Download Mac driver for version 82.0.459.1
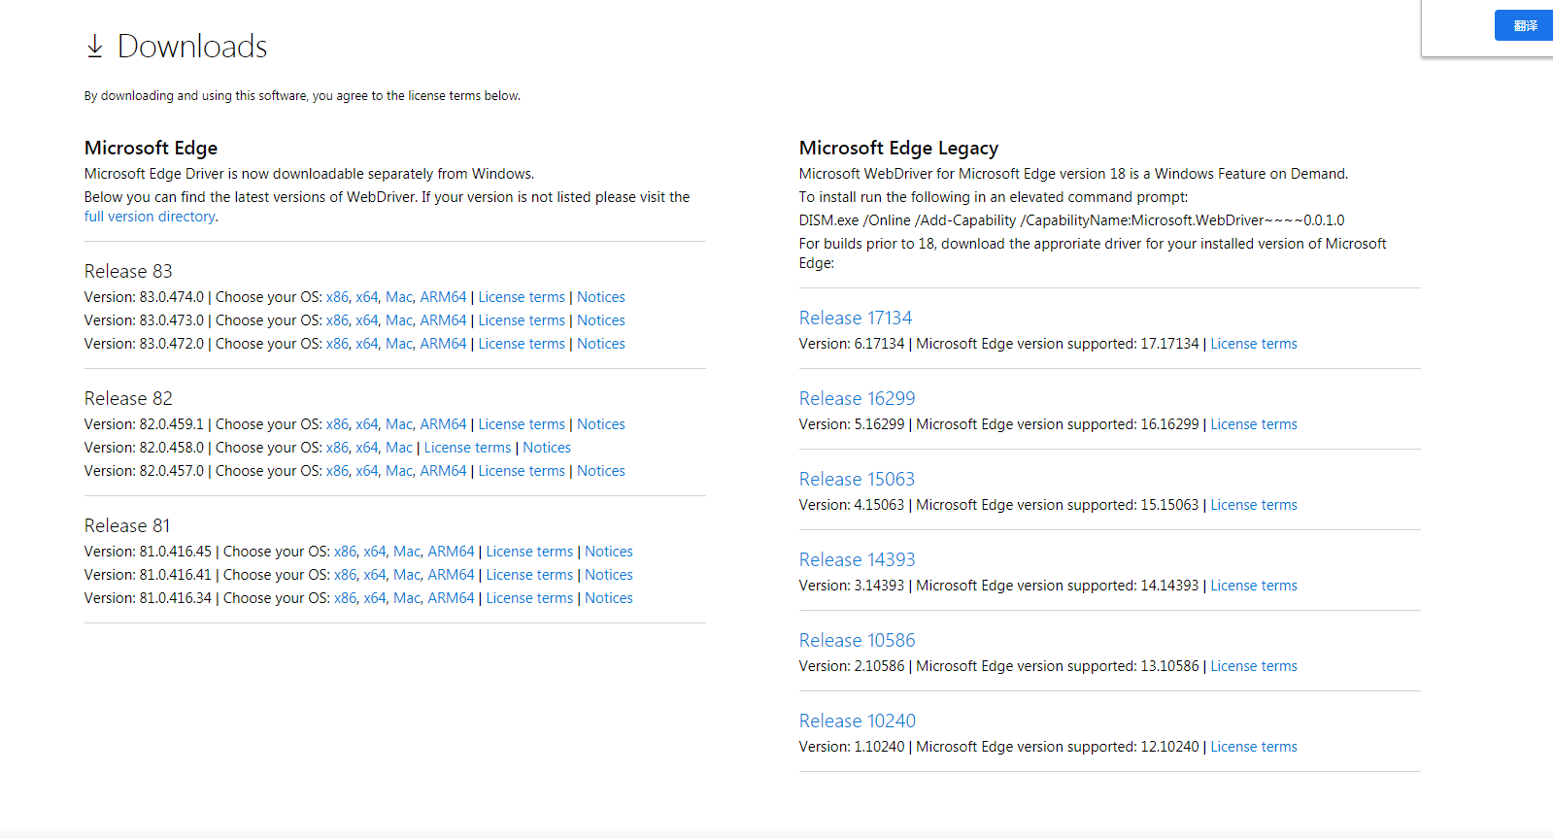Image resolution: width=1553 pixels, height=839 pixels. pos(399,424)
